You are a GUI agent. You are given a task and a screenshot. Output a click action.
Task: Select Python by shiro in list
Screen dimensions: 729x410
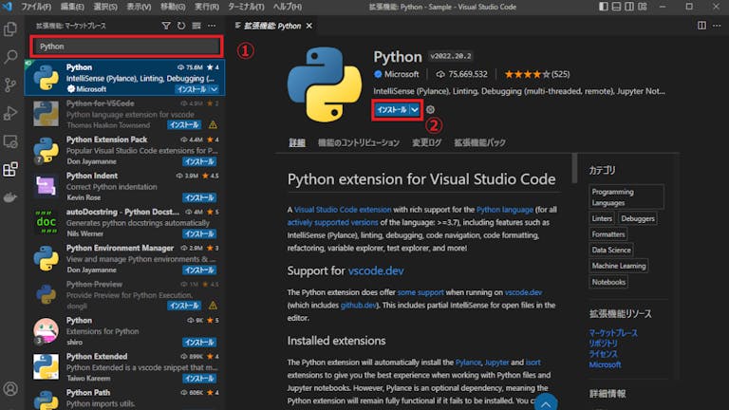click(x=125, y=331)
